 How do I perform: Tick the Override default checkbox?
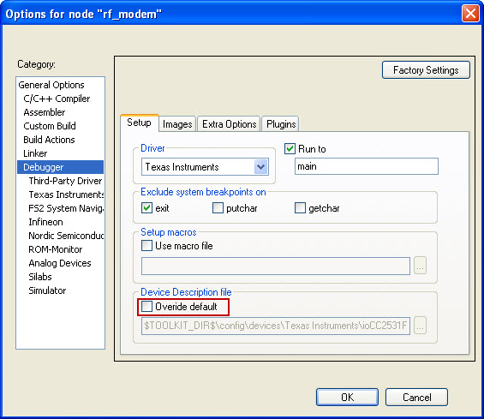[146, 307]
